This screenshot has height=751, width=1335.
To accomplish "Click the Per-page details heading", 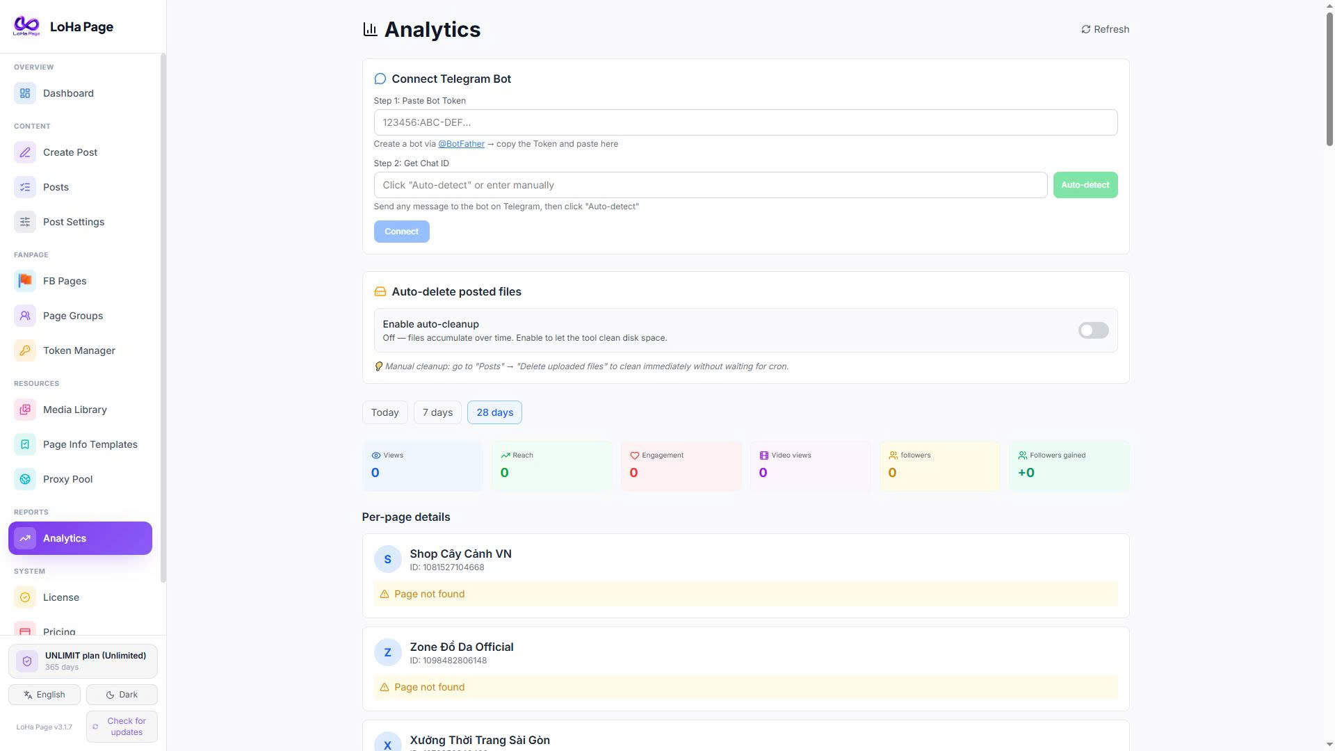I will [406, 517].
